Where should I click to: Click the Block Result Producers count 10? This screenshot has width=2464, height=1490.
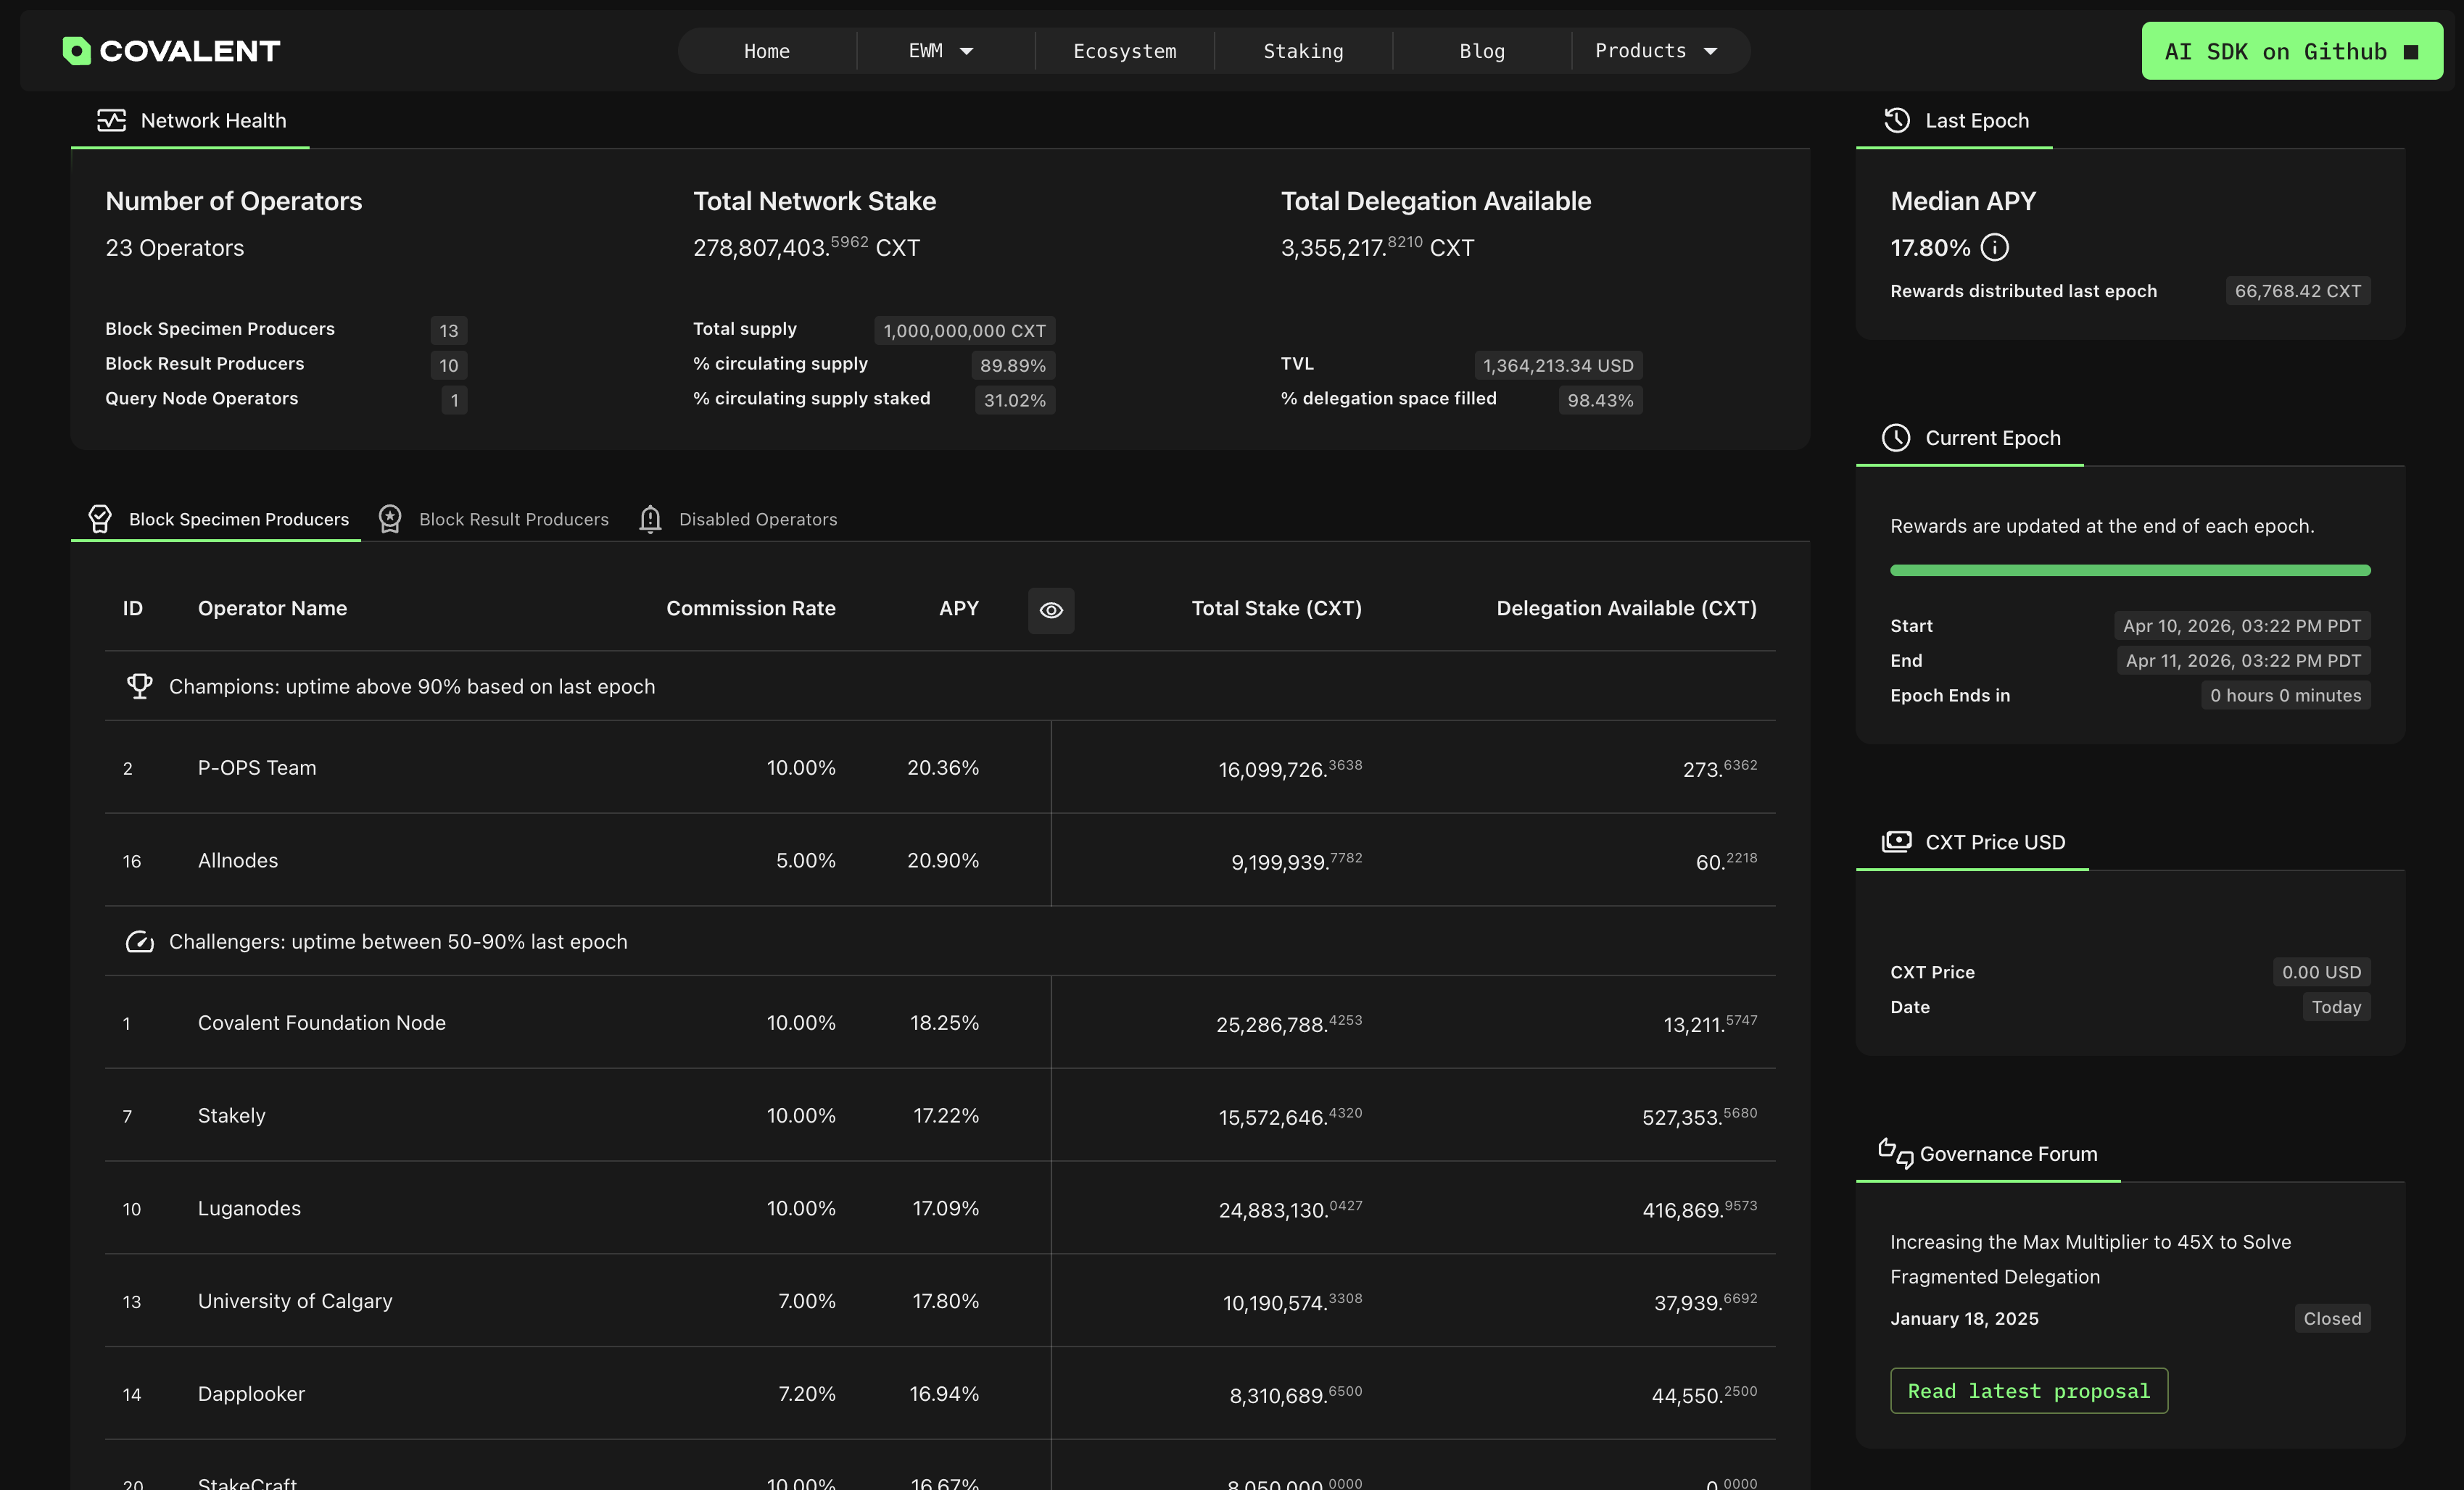[448, 366]
